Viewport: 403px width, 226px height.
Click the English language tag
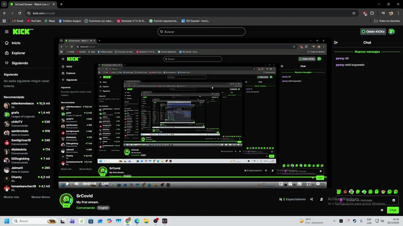[x=103, y=208]
